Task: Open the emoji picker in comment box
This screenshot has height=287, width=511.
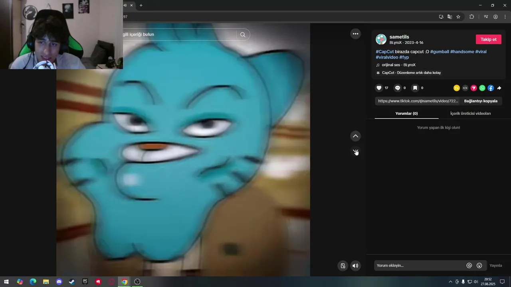Action: coord(479,265)
